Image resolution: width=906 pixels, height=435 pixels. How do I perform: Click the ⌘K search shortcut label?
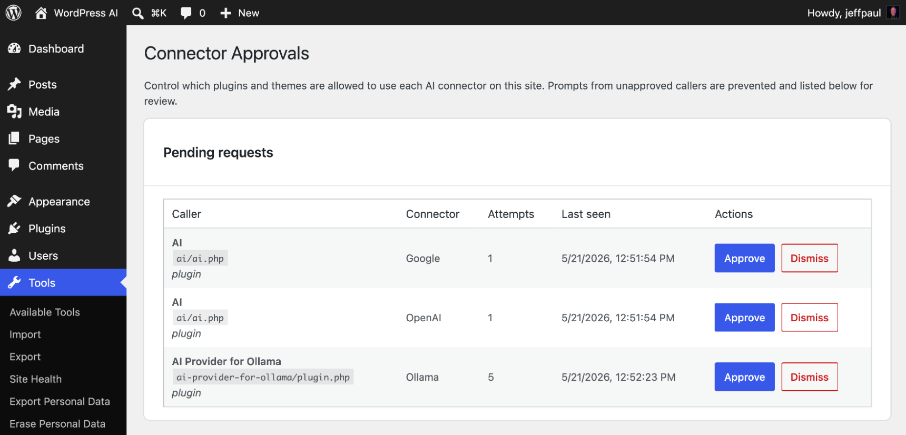click(159, 13)
